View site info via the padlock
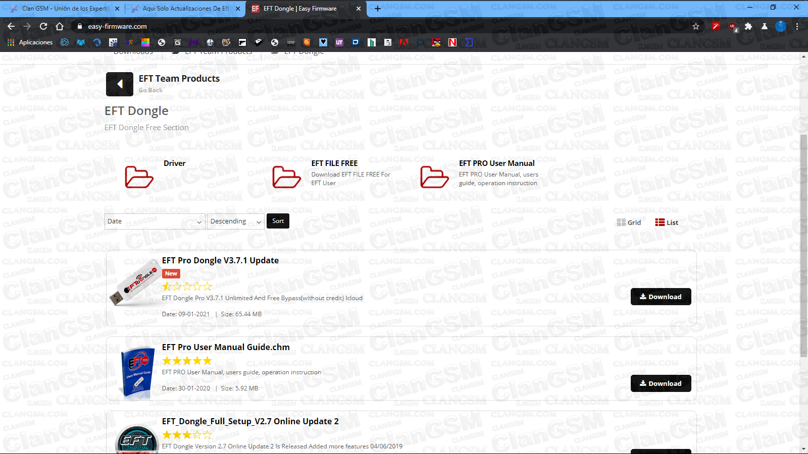This screenshot has width=808, height=454. 79,26
